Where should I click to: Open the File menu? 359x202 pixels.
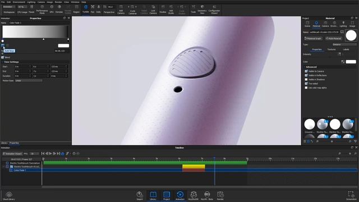point(3,2)
